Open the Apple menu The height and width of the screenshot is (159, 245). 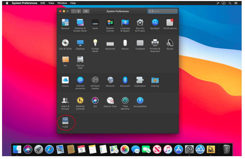(x=7, y=3)
